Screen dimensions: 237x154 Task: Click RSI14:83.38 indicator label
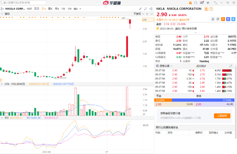point(33,118)
